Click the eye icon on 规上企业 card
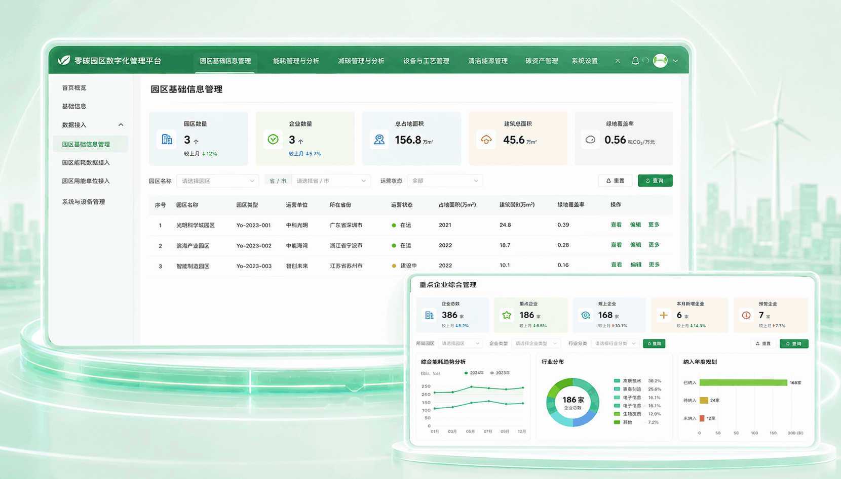Viewport: 841px width, 479px height. click(x=585, y=315)
